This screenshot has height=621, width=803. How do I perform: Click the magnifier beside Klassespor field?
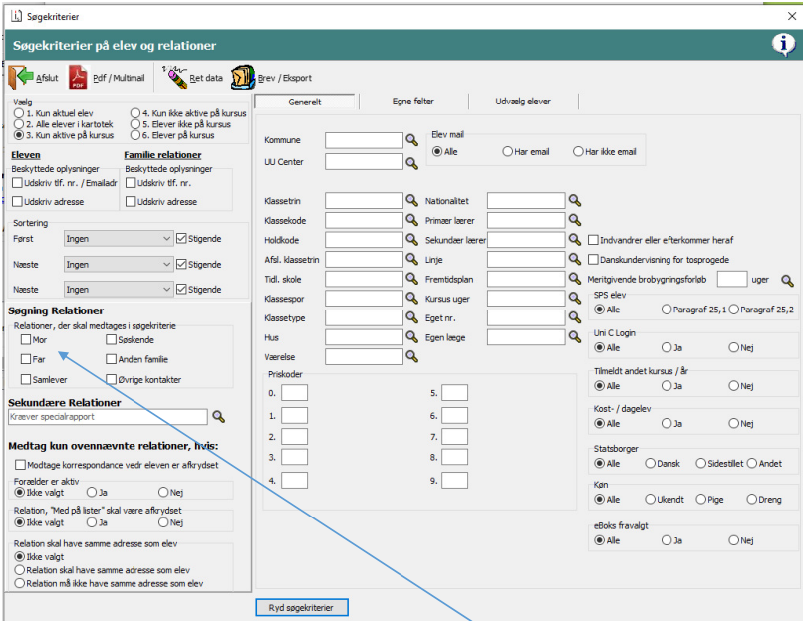[x=412, y=298]
